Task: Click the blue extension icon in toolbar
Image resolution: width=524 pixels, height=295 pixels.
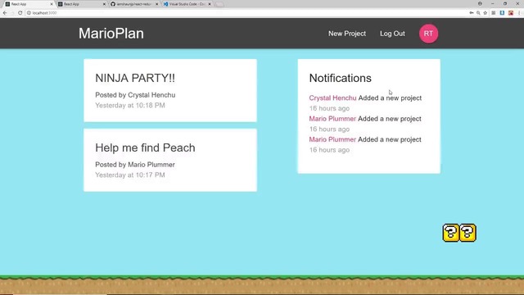Action: [502, 13]
